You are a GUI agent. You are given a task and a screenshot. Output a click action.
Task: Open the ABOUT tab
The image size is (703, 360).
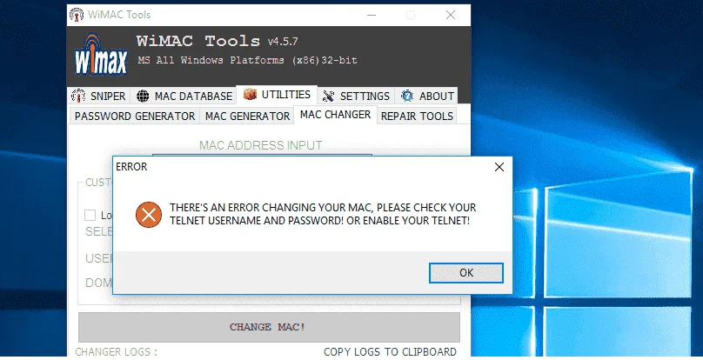click(x=427, y=96)
